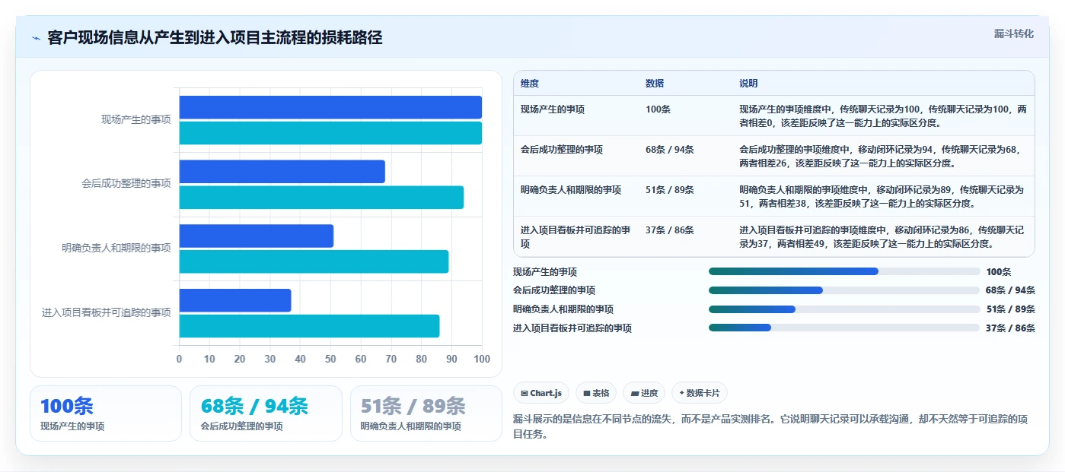
Task: Click the 说明 column header
Action: (x=748, y=84)
